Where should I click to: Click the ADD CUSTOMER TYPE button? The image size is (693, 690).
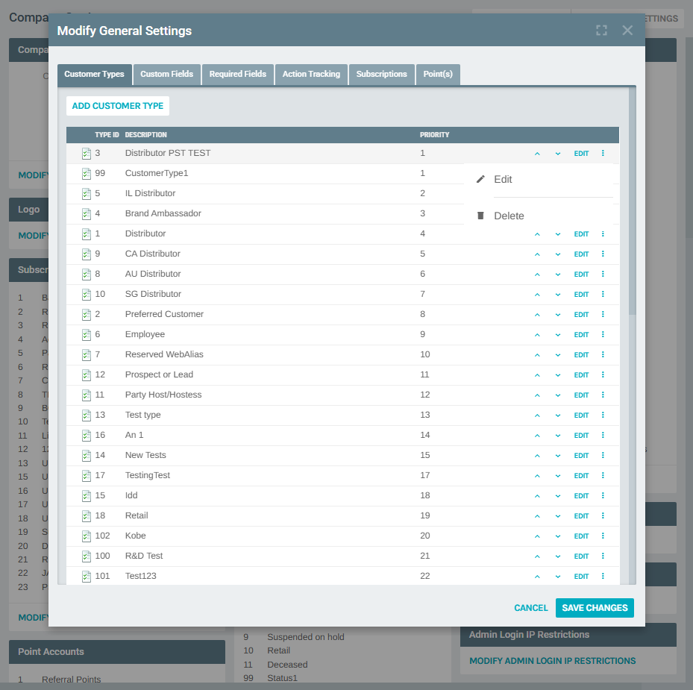pos(118,106)
